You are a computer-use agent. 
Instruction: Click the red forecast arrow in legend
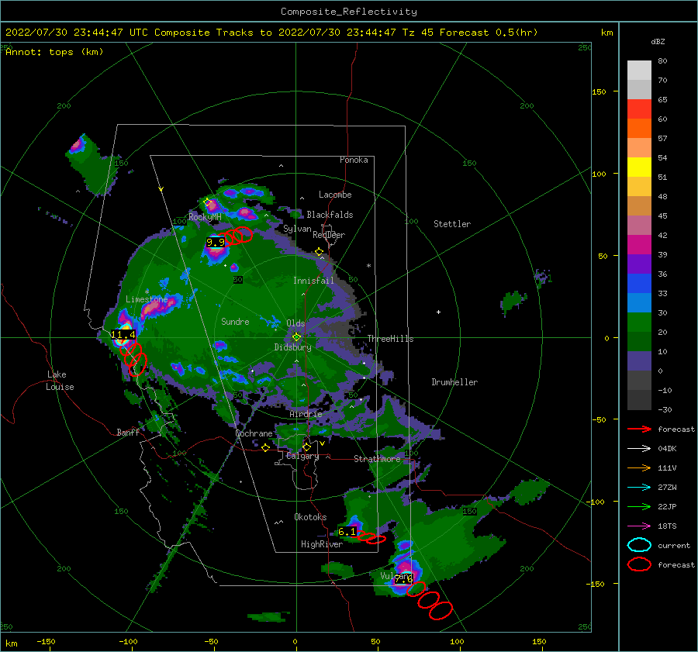coord(639,429)
